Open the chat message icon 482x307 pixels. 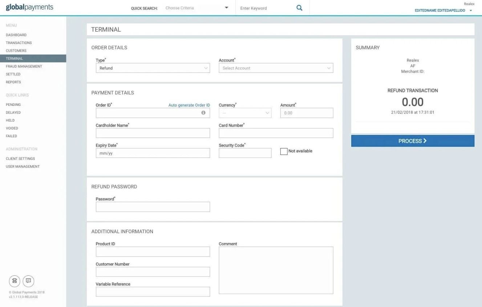click(28, 281)
